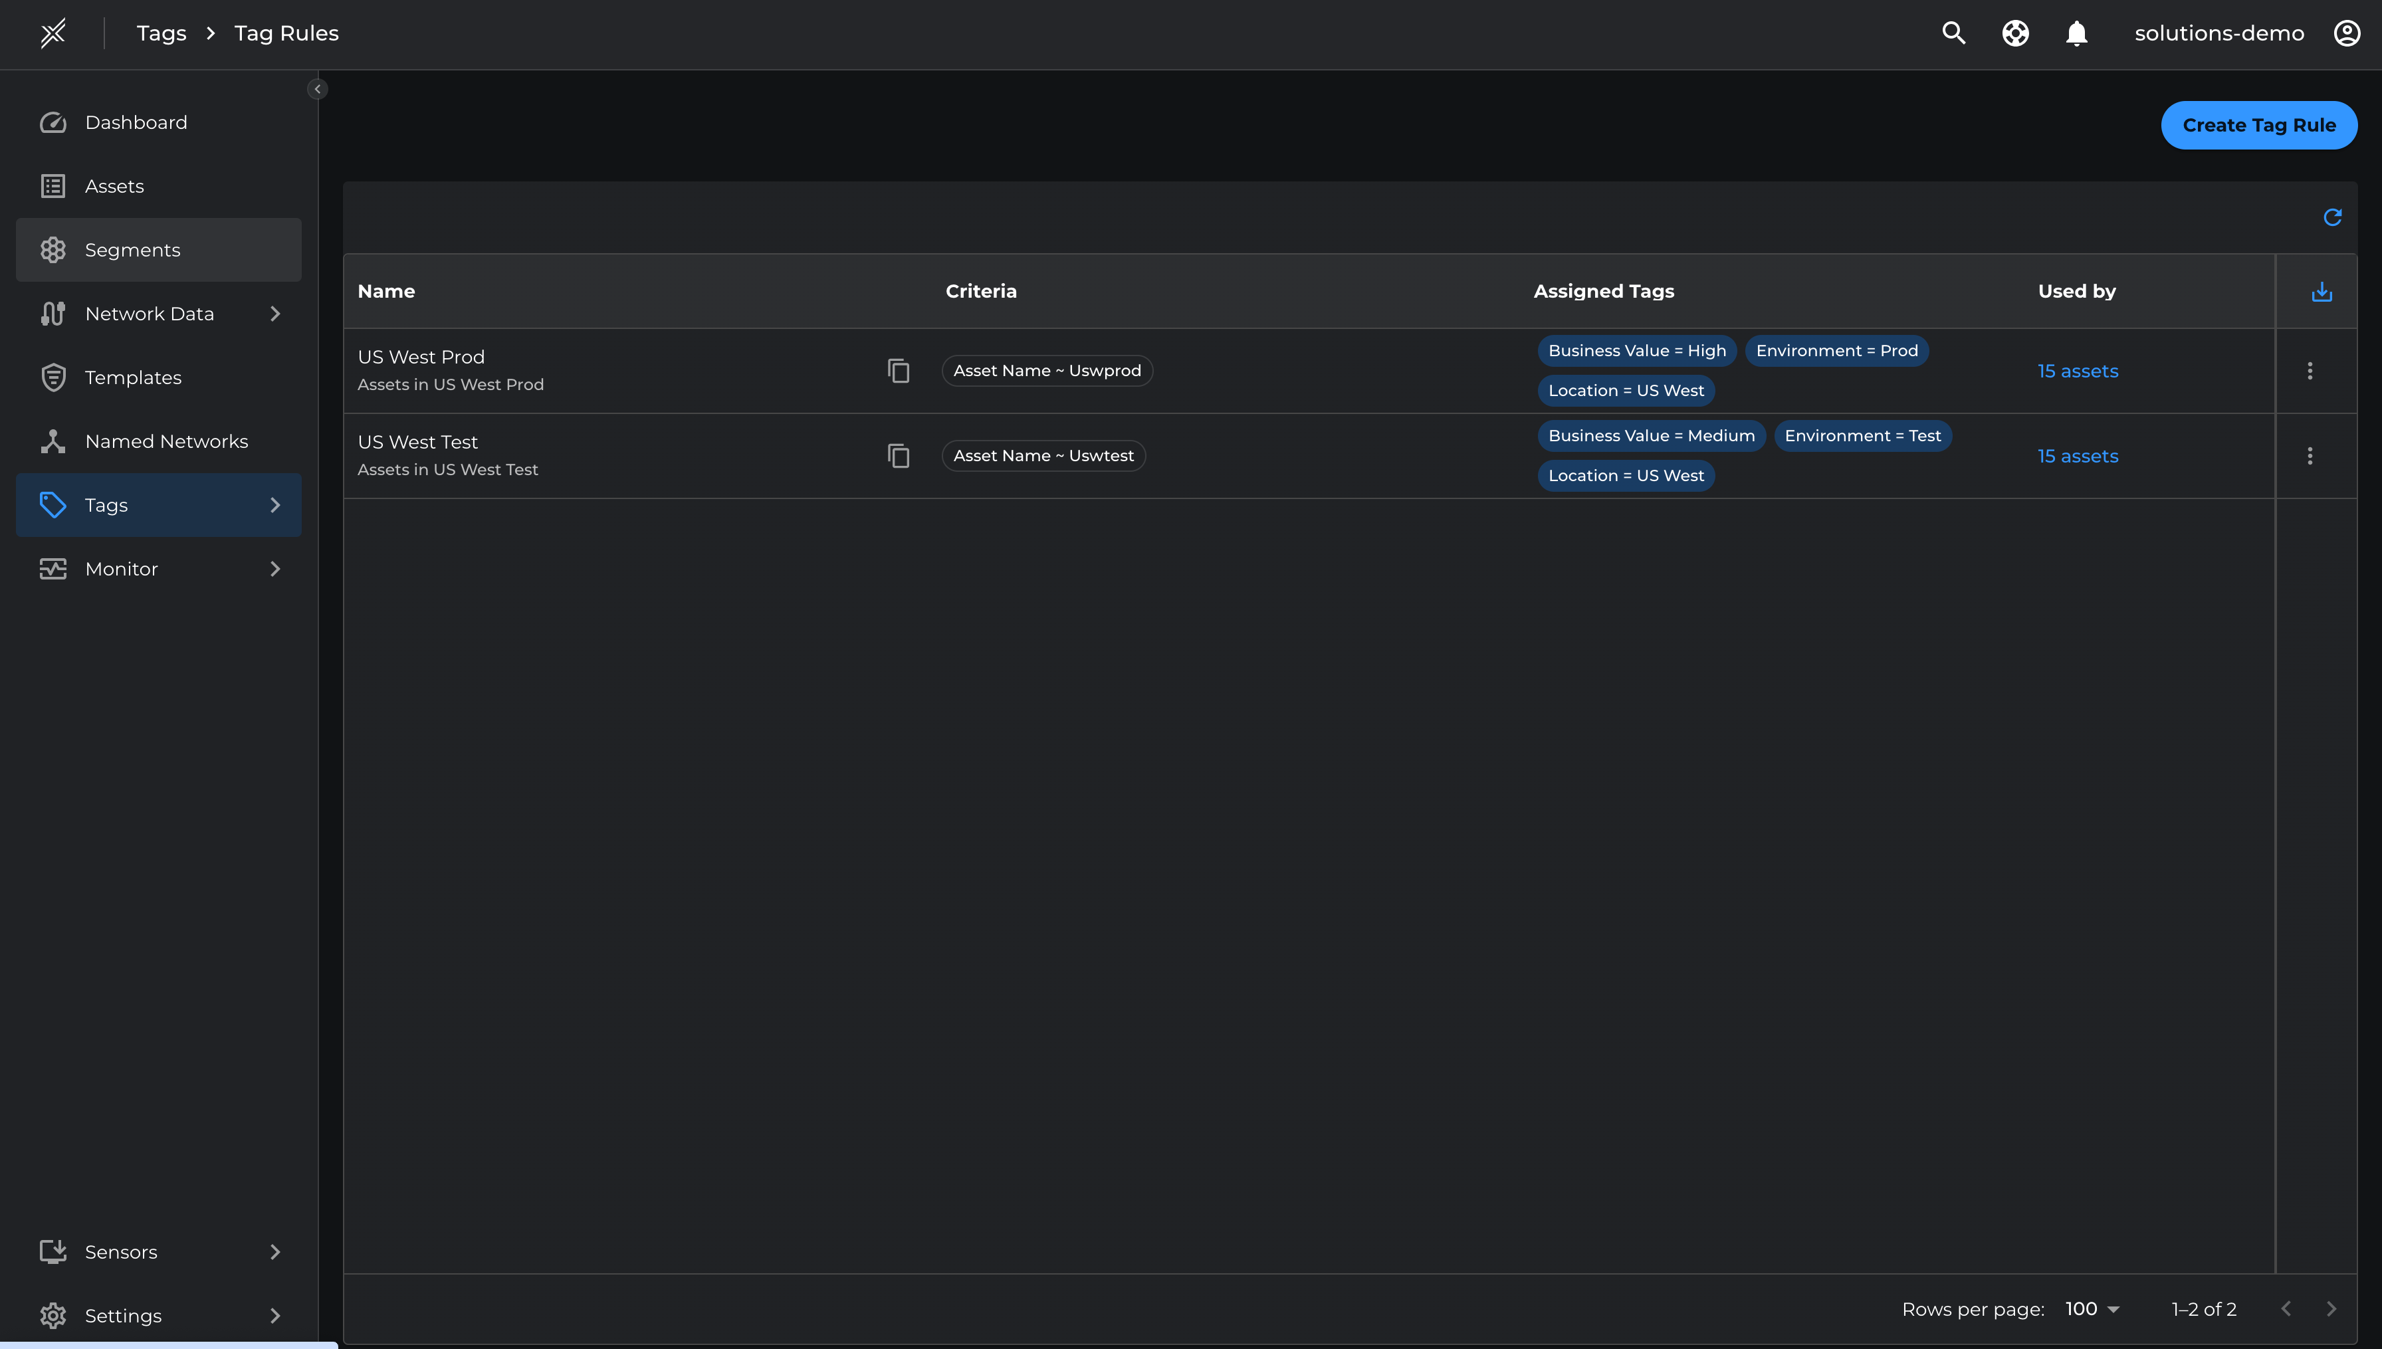Open the rows per page dropdown
Image resolution: width=2382 pixels, height=1349 pixels.
tap(2092, 1309)
